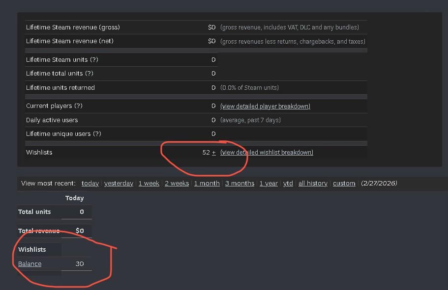Viewport: 448px width, 290px height.
Task: Click the plus sign beside Wishlists 52
Action: click(x=214, y=153)
